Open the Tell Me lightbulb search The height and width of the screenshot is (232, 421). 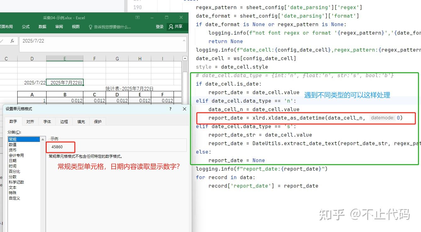click(x=91, y=27)
